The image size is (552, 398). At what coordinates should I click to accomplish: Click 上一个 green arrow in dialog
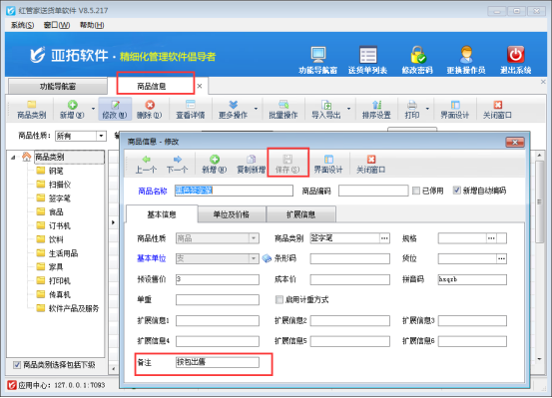pyautogui.click(x=146, y=160)
